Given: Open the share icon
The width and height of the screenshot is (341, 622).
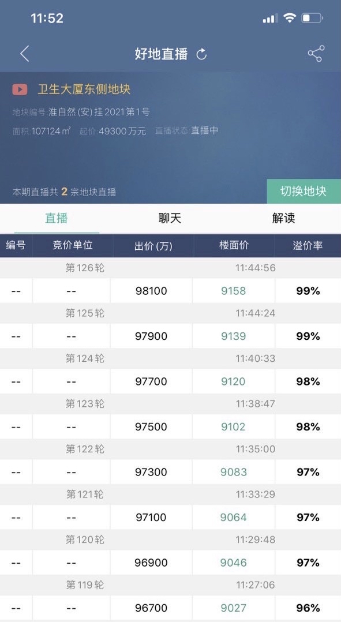Looking at the screenshot, I should click(316, 54).
